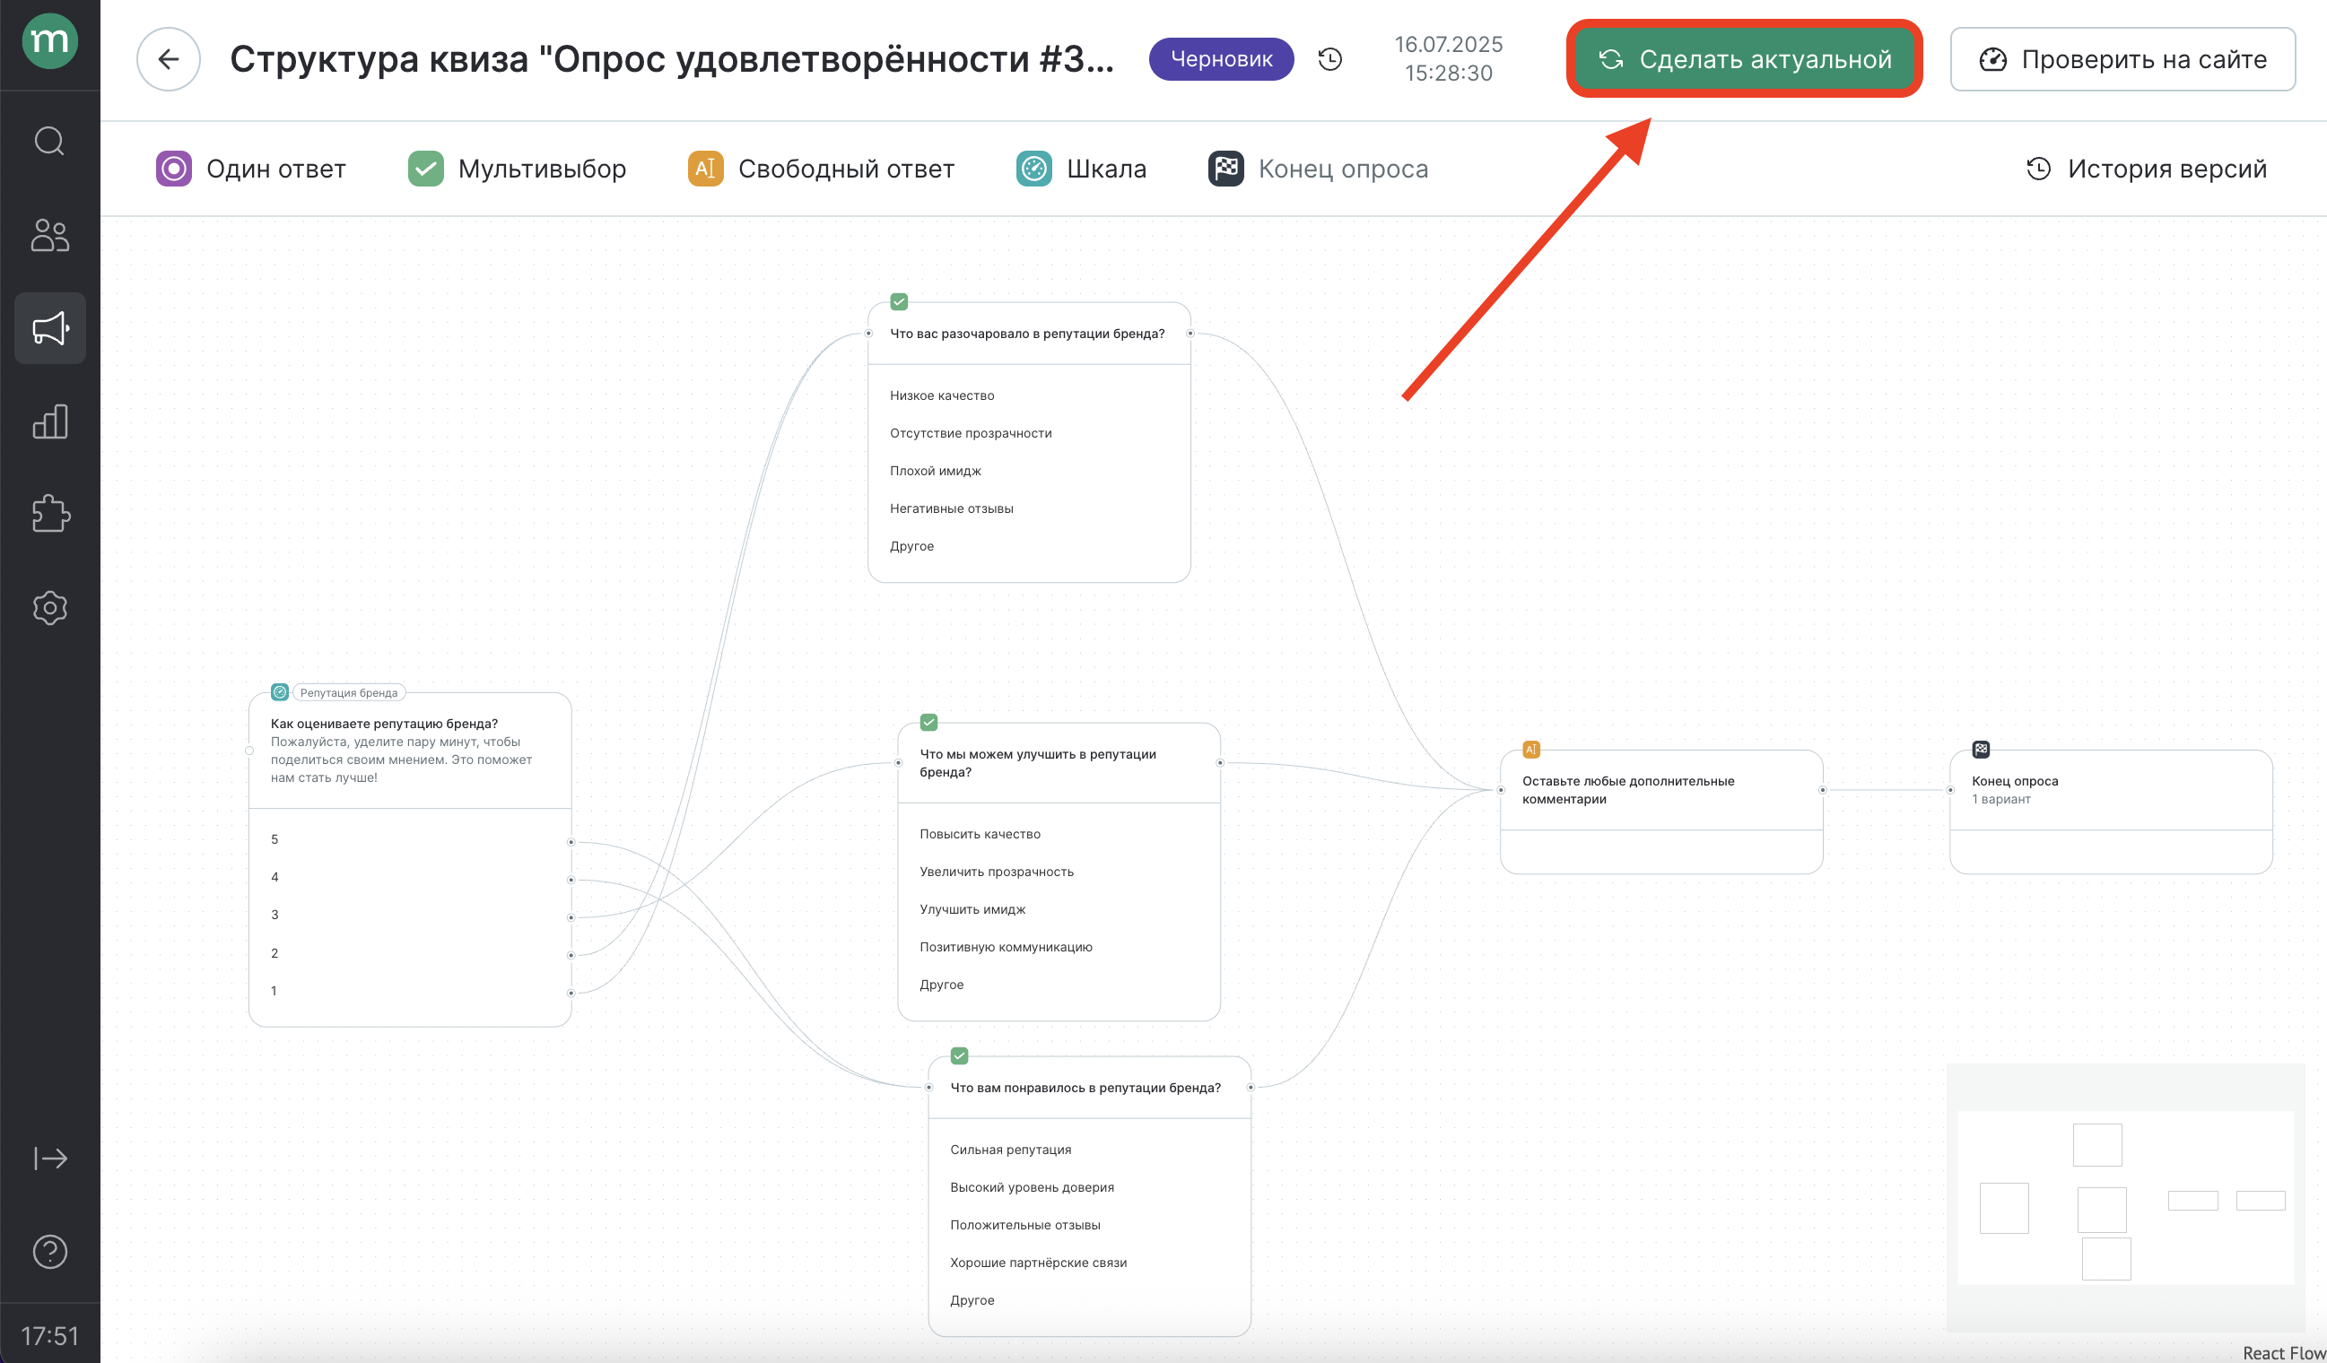Select the Как оцениваете репутацию бренда? node title
This screenshot has height=1363, width=2327.
point(384,724)
